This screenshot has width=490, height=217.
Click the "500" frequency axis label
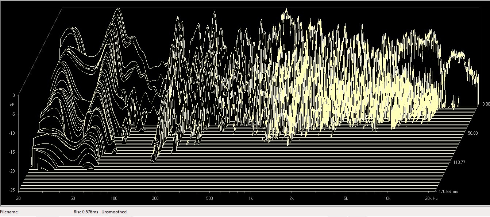pyautogui.click(x=209, y=198)
